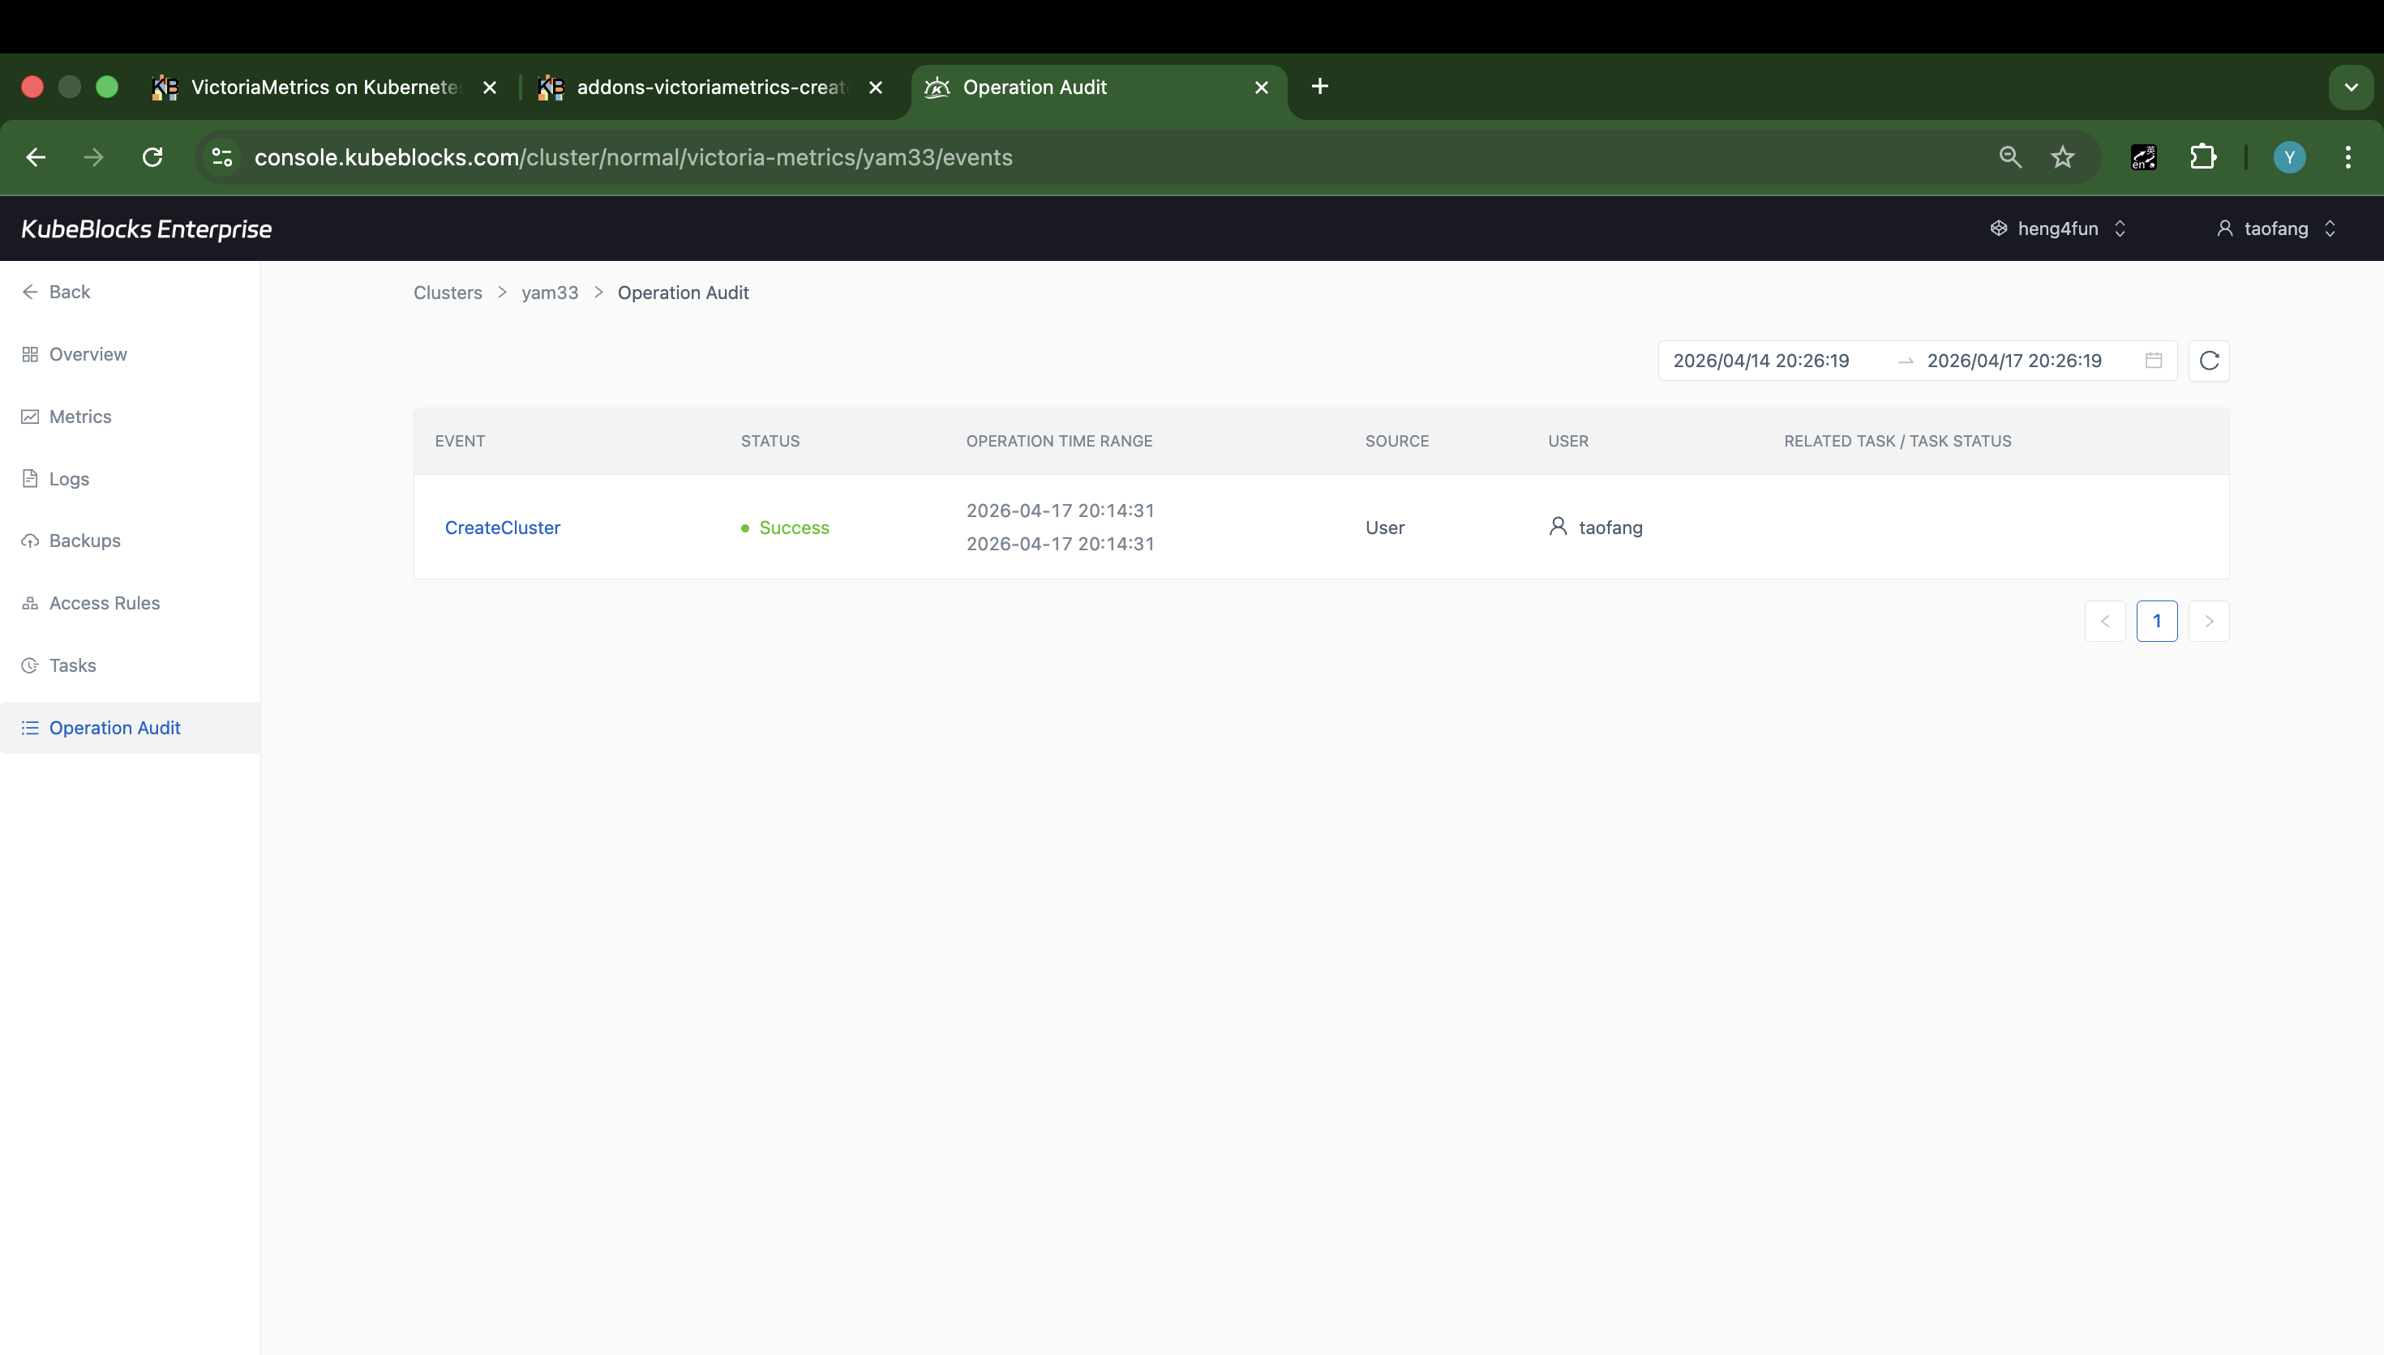2384x1355 pixels.
Task: Open the browser extensions puzzle icon
Action: click(x=2203, y=156)
